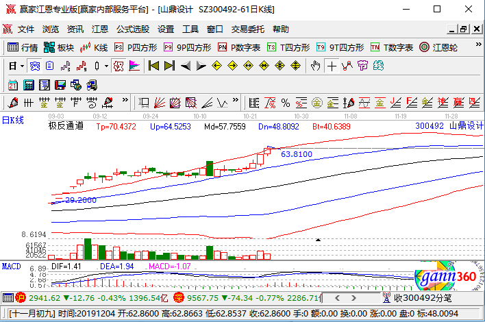Open the notepad icon
485x322 pixels.
[x=45, y=85]
